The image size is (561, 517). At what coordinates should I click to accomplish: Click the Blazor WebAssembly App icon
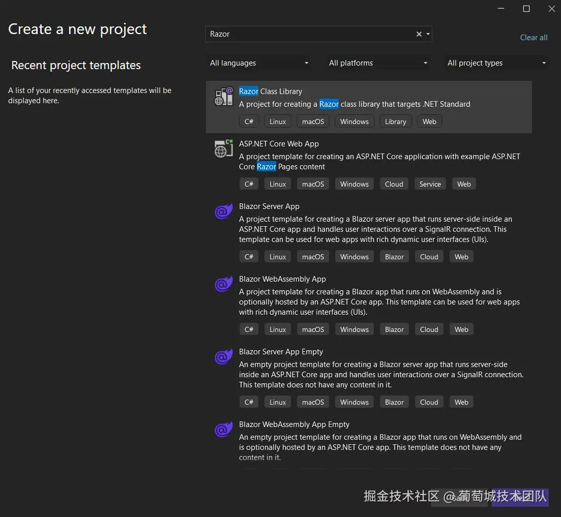pos(224,284)
